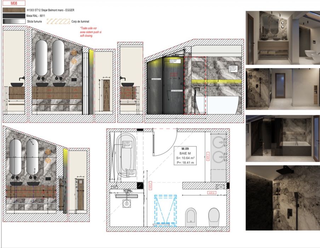Click the 'Metal RAL - 9011' legend text
This screenshot has height=248, width=320.
[36, 16]
